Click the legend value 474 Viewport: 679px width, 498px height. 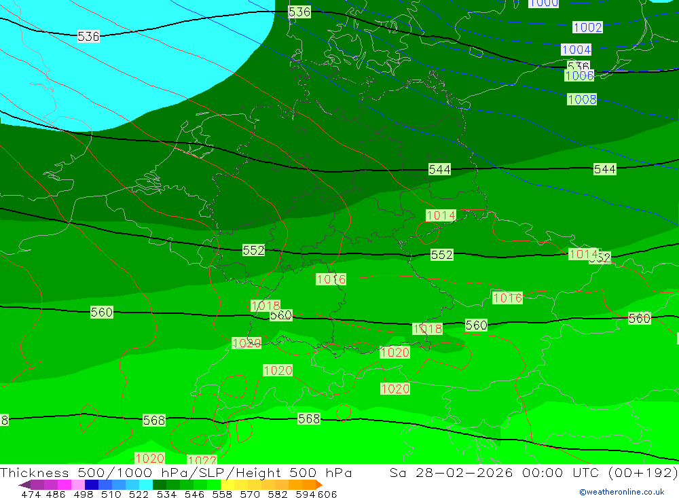pos(31,494)
